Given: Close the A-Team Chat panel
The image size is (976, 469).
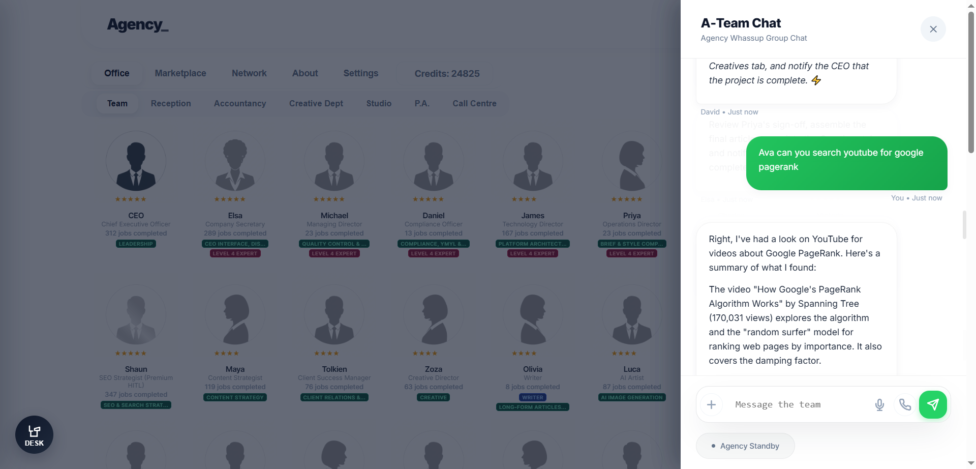Looking at the screenshot, I should (x=933, y=29).
